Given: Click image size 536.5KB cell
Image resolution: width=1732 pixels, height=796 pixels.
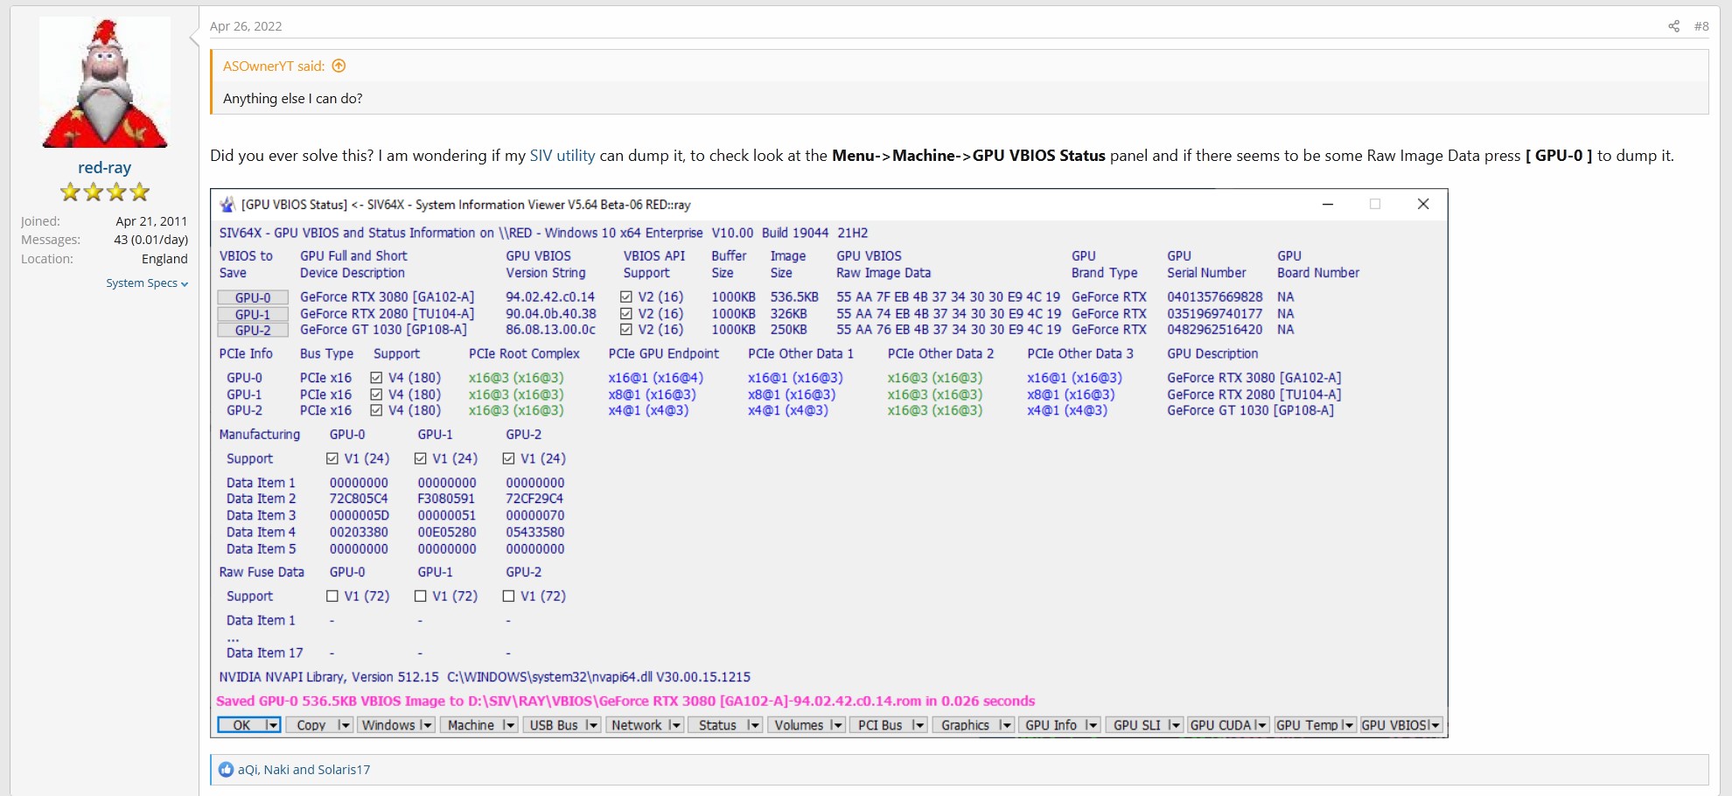Looking at the screenshot, I should (794, 297).
